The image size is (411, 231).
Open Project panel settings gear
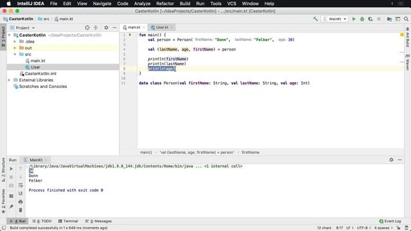(106, 28)
